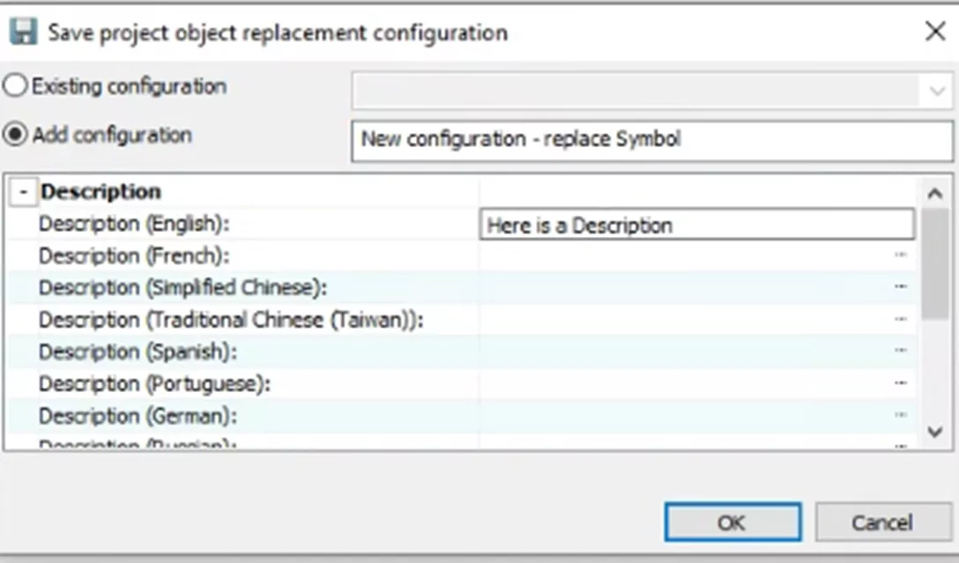This screenshot has height=563, width=959.
Task: Click the English description text field
Action: point(697,226)
